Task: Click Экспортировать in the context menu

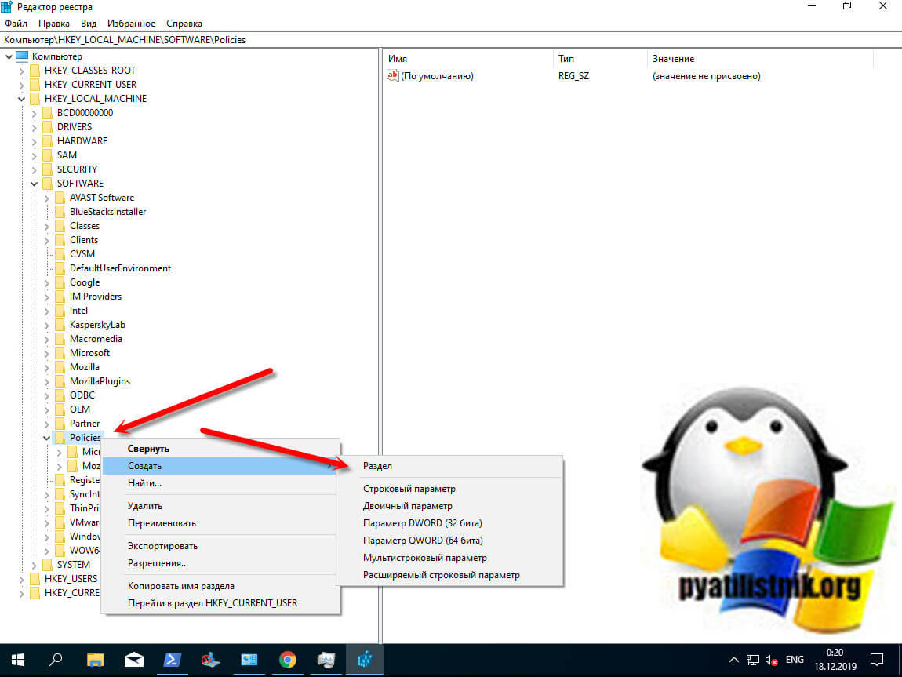Action: click(x=162, y=546)
